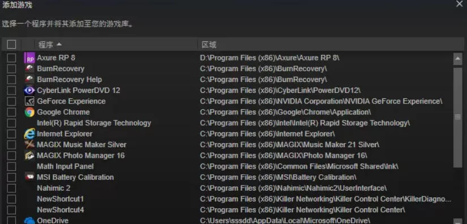Click the MAGIX\Music Maker 21 Silver path
The image size is (467, 224).
coord(289,145)
